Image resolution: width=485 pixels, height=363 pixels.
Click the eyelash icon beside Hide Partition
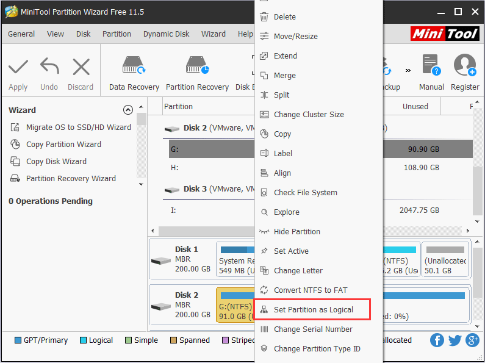[x=264, y=231]
